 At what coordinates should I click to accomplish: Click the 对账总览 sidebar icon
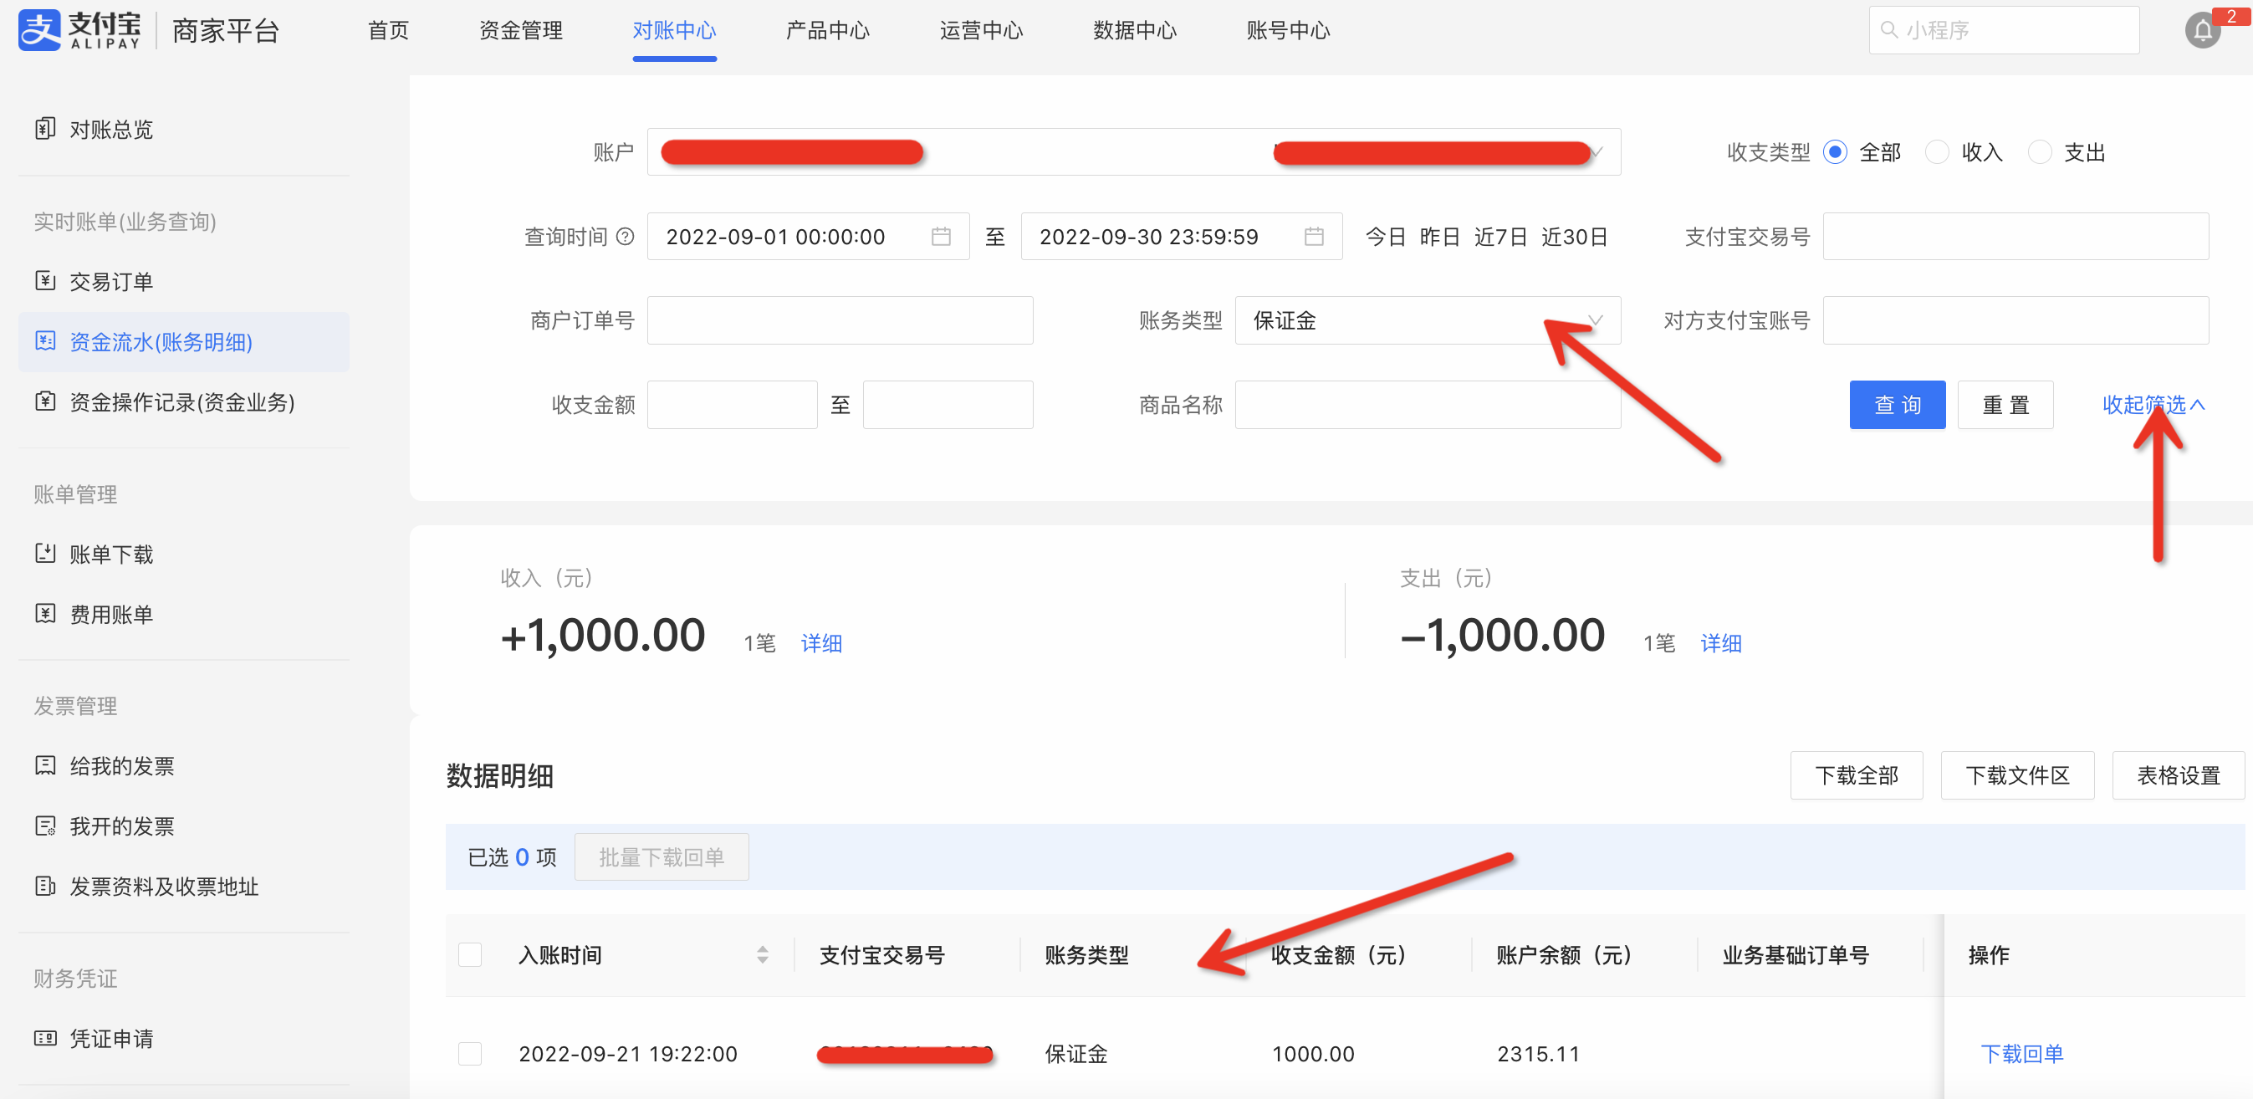45,129
